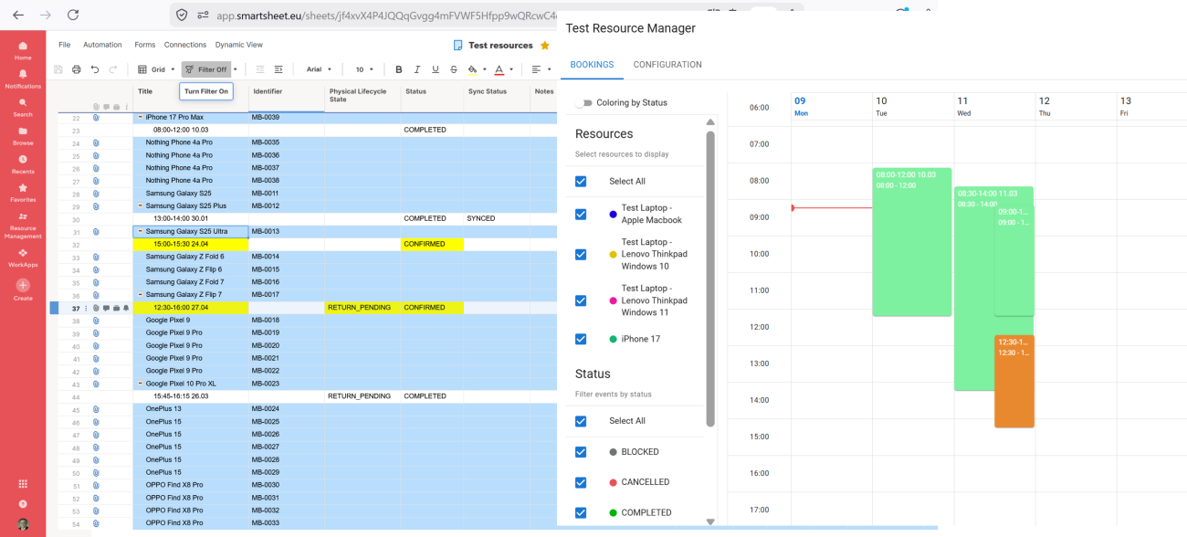The image size is (1187, 537).
Task: Open the Dynamic View menu
Action: (239, 45)
